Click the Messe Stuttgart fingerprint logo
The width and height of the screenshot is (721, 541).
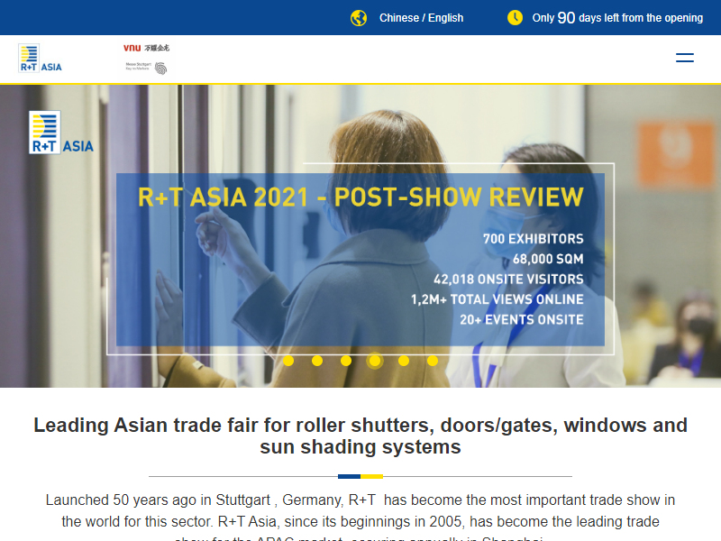click(146, 68)
